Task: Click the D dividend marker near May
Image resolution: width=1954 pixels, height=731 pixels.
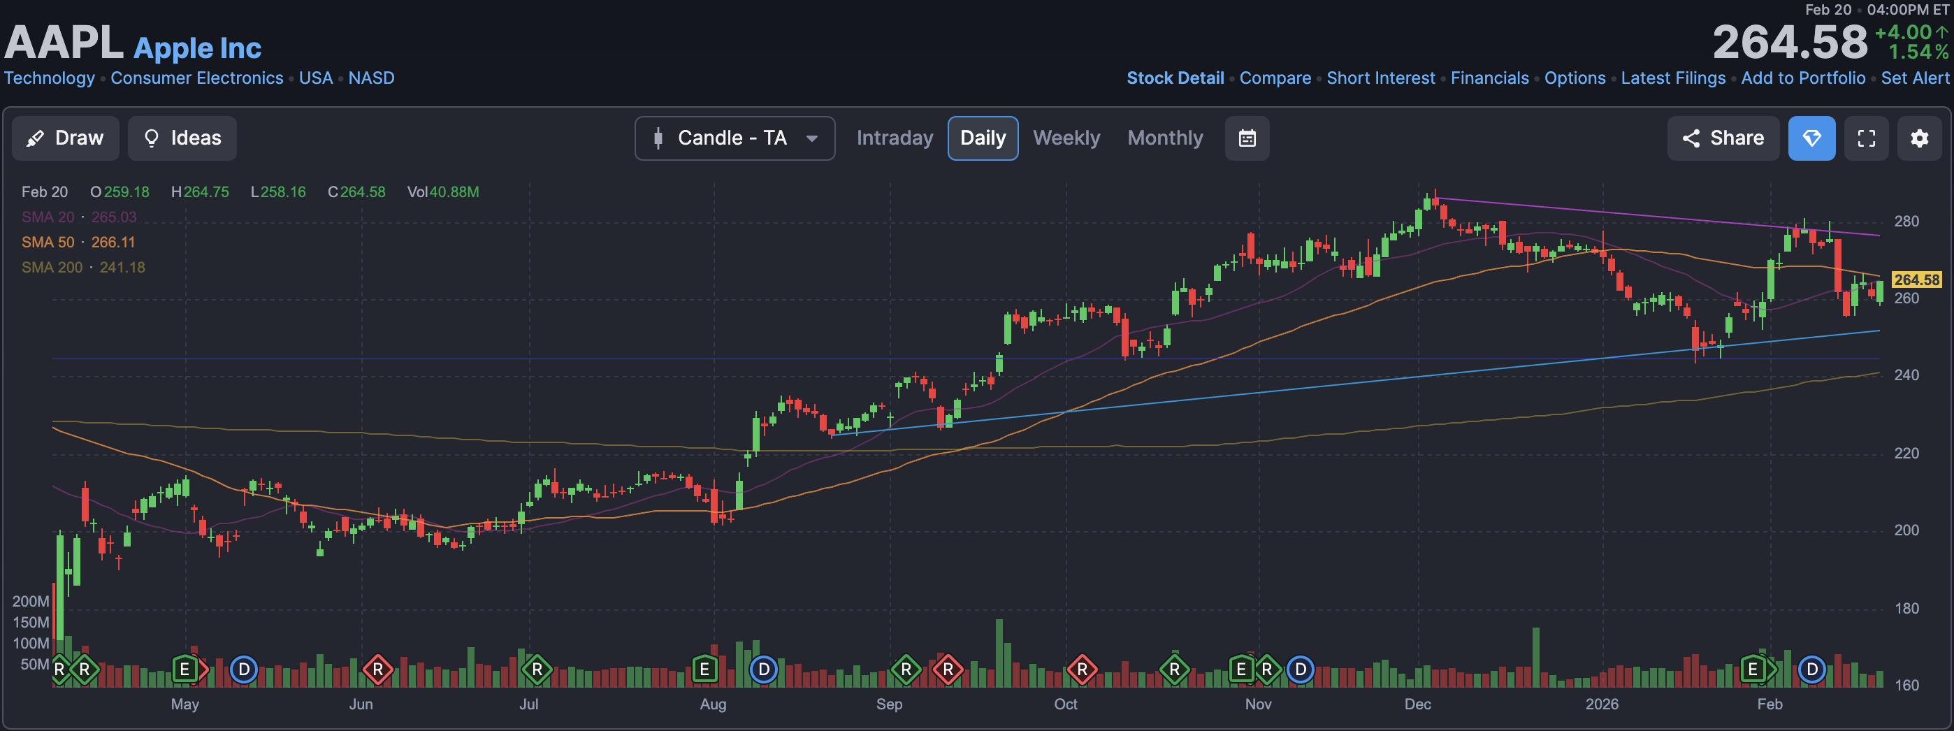Action: click(x=243, y=670)
